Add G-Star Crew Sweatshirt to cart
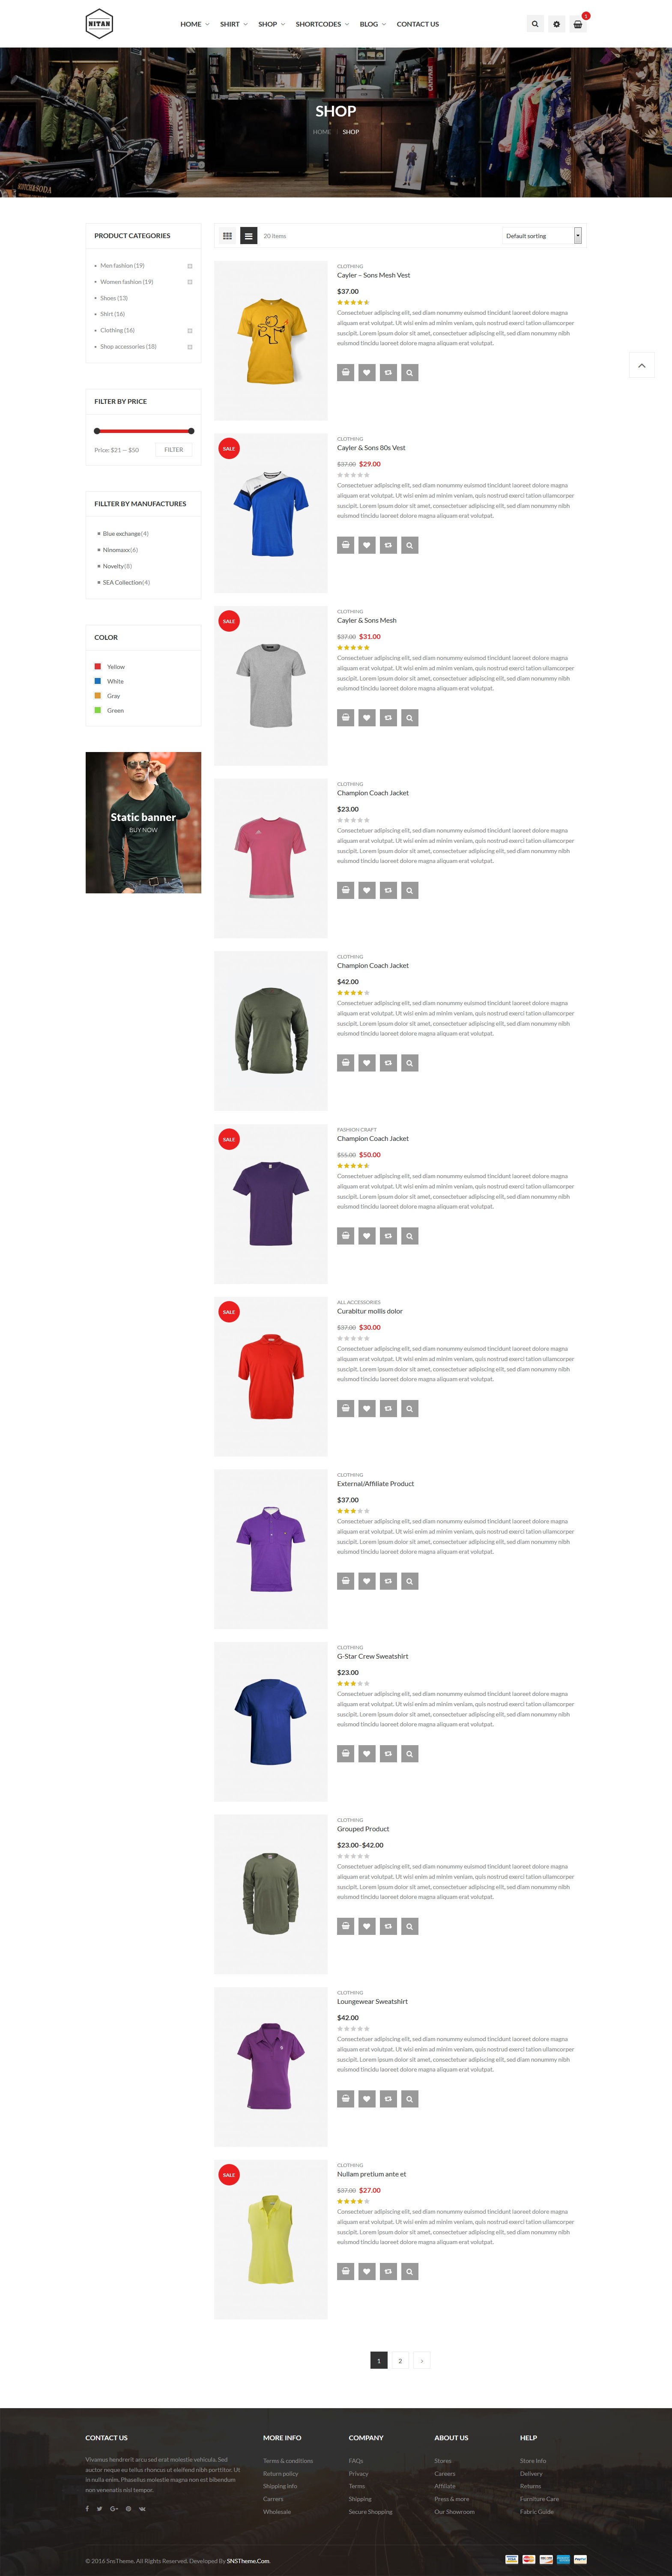The height and width of the screenshot is (2576, 672). [346, 1753]
